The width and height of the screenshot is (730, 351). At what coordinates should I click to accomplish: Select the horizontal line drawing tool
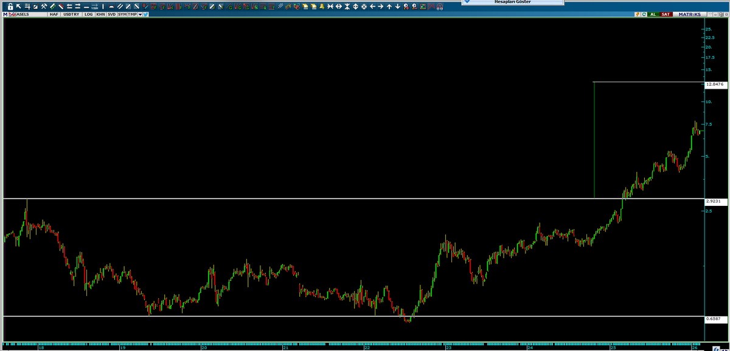click(86, 7)
